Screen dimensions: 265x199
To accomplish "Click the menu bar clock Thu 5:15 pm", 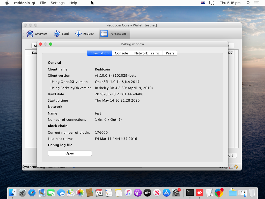I will [230, 3].
